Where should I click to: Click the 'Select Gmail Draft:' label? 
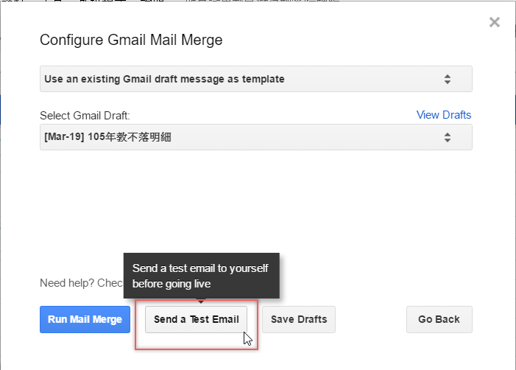pyautogui.click(x=85, y=116)
